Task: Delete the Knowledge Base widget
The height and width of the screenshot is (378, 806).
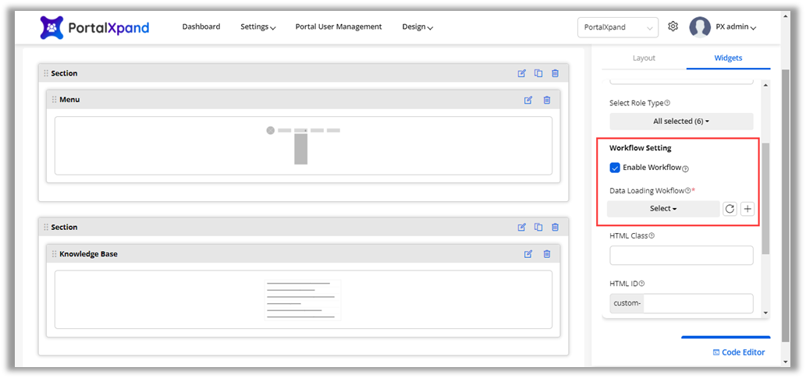Action: coord(546,254)
